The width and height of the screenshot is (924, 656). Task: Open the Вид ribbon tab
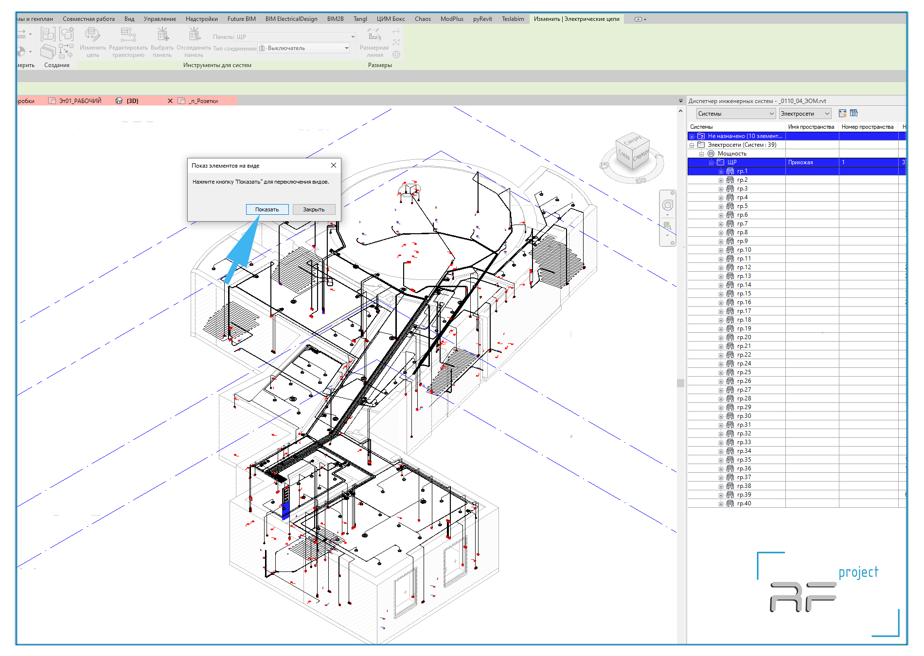tap(129, 19)
